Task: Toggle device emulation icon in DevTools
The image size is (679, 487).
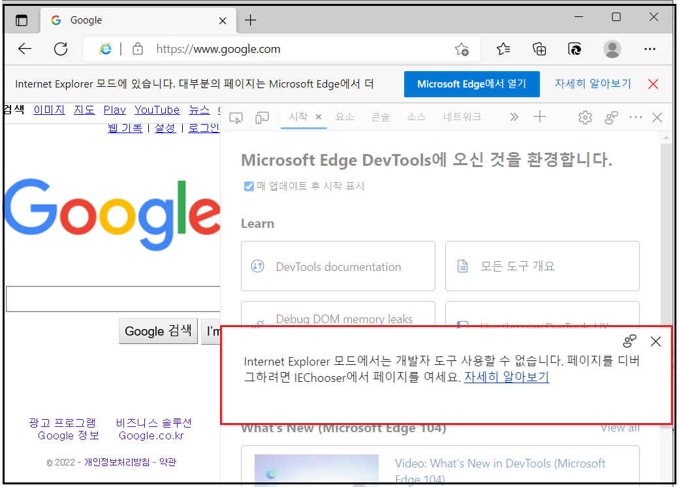Action: pos(262,118)
